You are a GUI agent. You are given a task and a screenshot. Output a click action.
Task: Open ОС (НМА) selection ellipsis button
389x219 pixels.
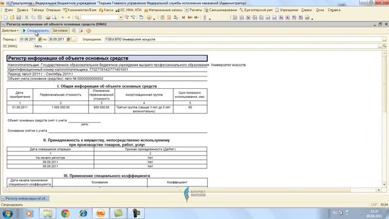point(380,46)
